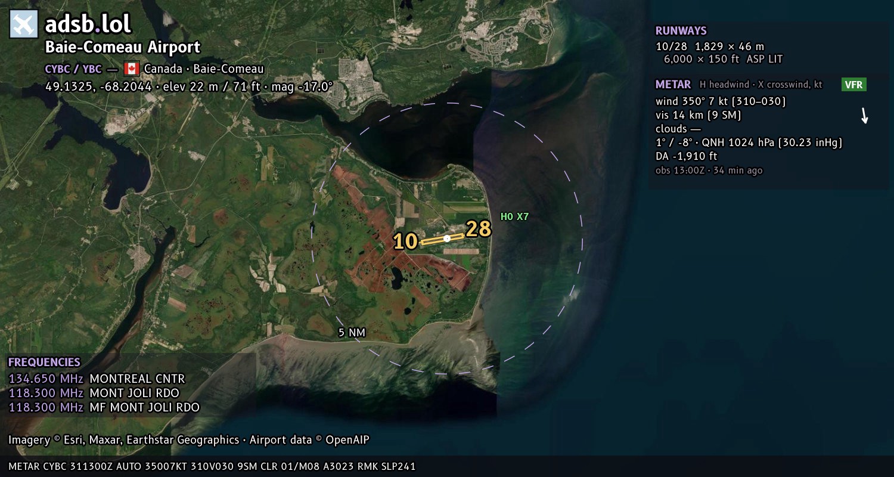Click the Imagery © Esri, Maxar attribution line
894x477 pixels.
tap(189, 440)
